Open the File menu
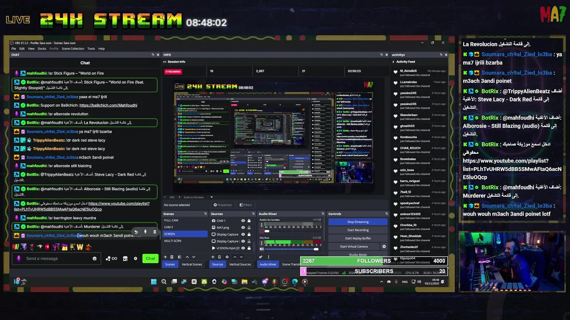The image size is (570, 320). 14,48
